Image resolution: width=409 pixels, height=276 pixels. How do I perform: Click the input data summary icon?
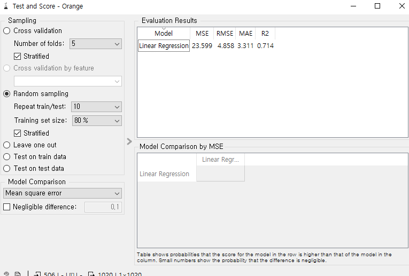pyautogui.click(x=37, y=274)
